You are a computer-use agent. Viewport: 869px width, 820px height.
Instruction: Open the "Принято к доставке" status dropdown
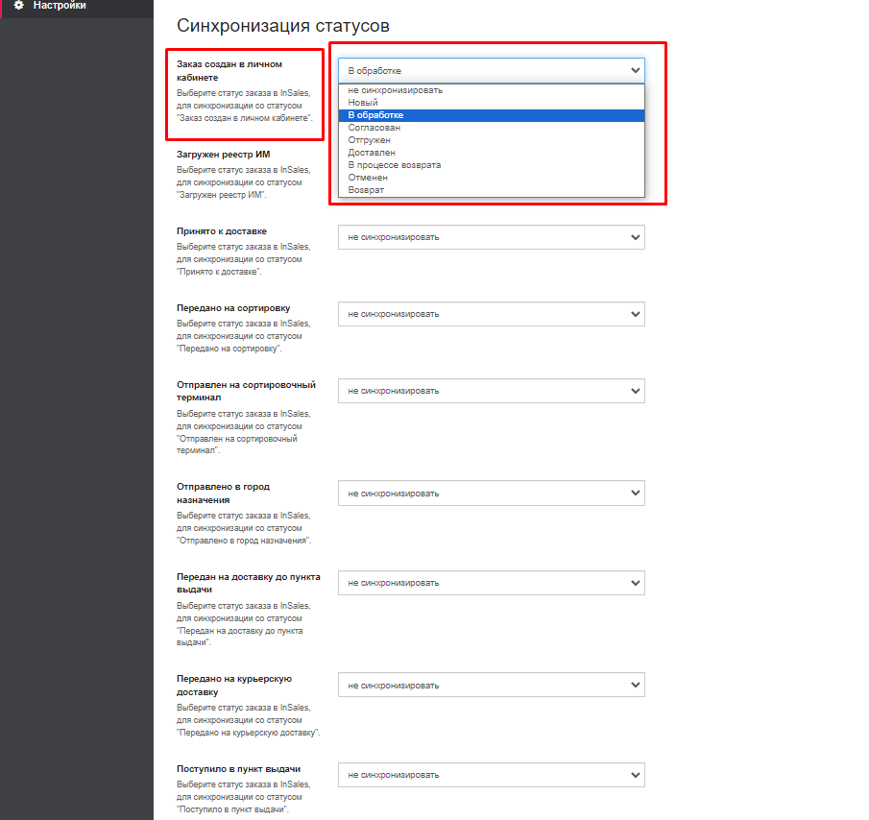click(491, 237)
